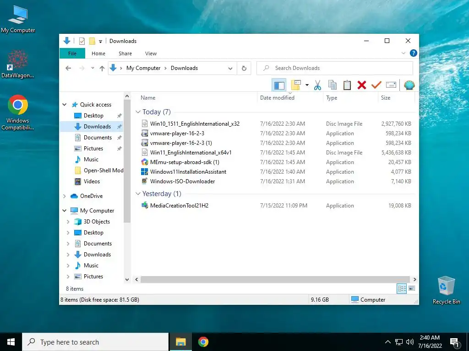
Task: Open the Share ribbon tab
Action: [x=125, y=53]
